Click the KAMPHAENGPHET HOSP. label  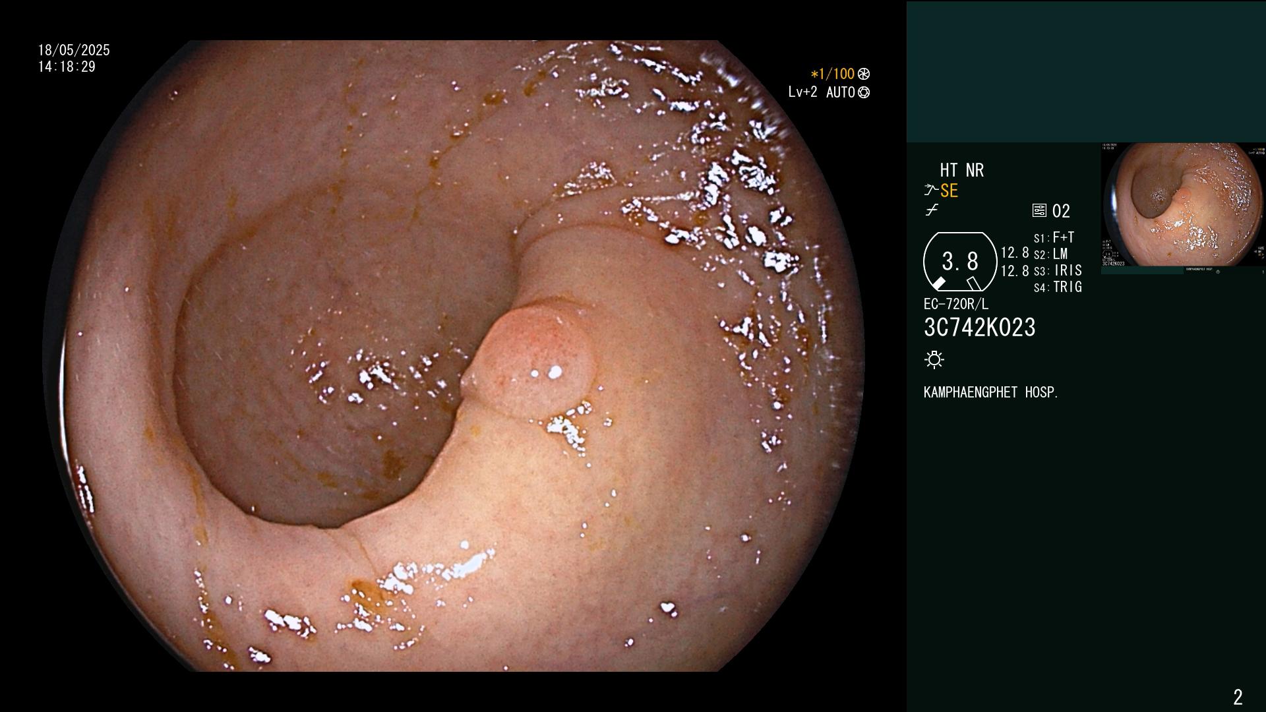[991, 392]
